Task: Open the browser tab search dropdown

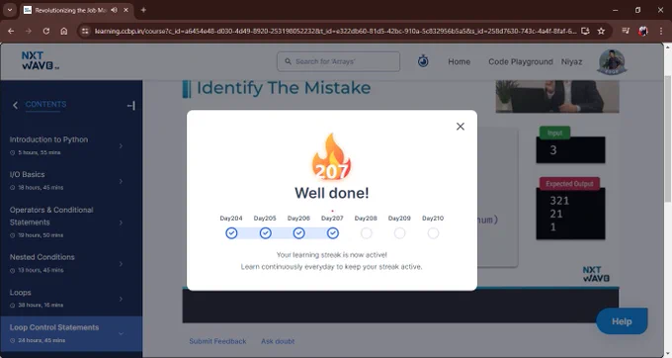Action: coord(10,10)
